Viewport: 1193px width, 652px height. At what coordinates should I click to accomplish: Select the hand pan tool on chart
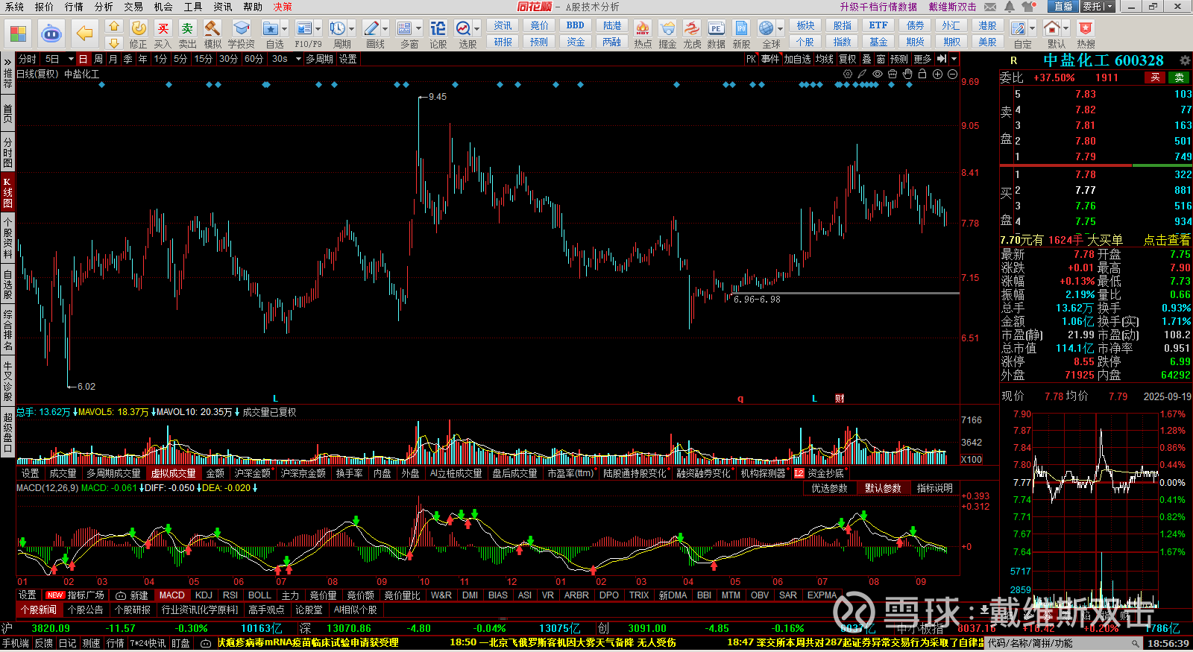click(907, 75)
